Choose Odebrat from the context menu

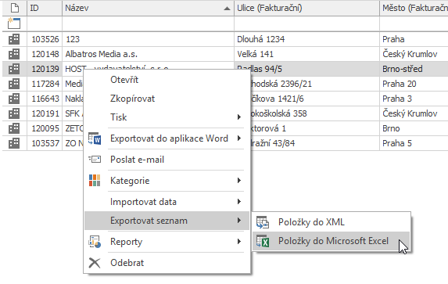point(167,263)
